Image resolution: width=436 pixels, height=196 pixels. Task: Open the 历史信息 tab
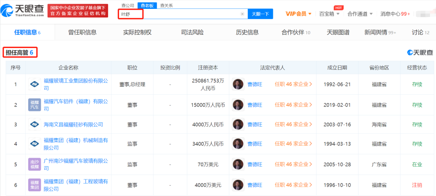pyautogui.click(x=247, y=33)
